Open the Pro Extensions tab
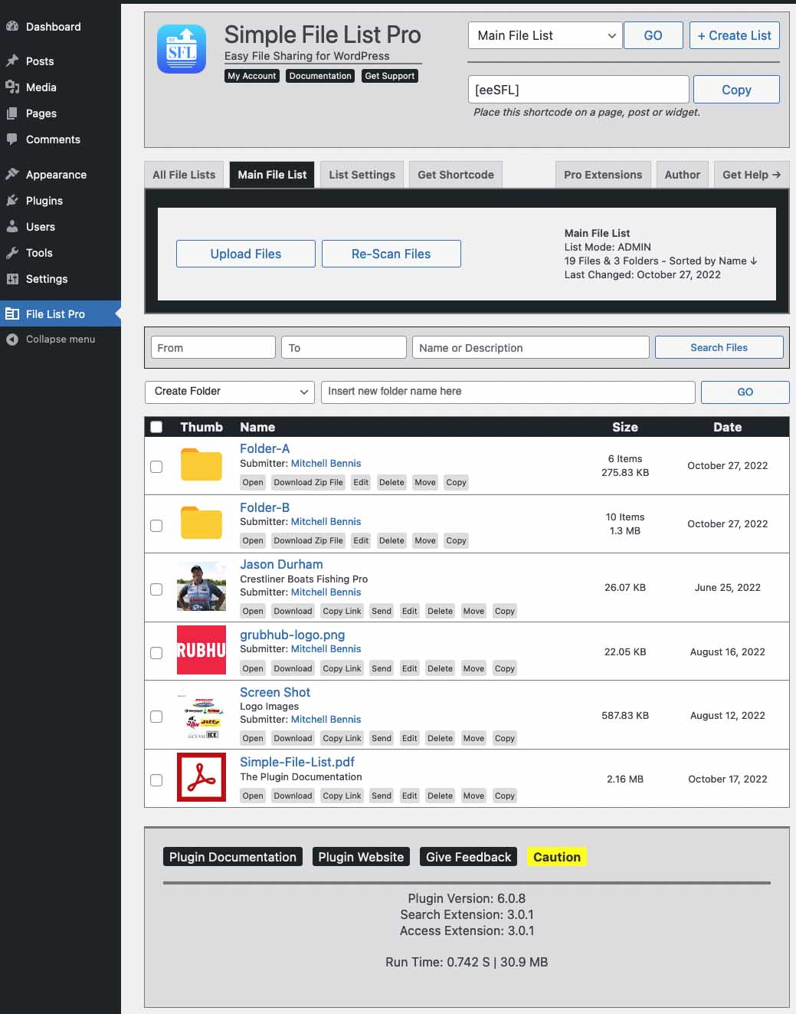This screenshot has height=1014, width=796. click(x=602, y=175)
